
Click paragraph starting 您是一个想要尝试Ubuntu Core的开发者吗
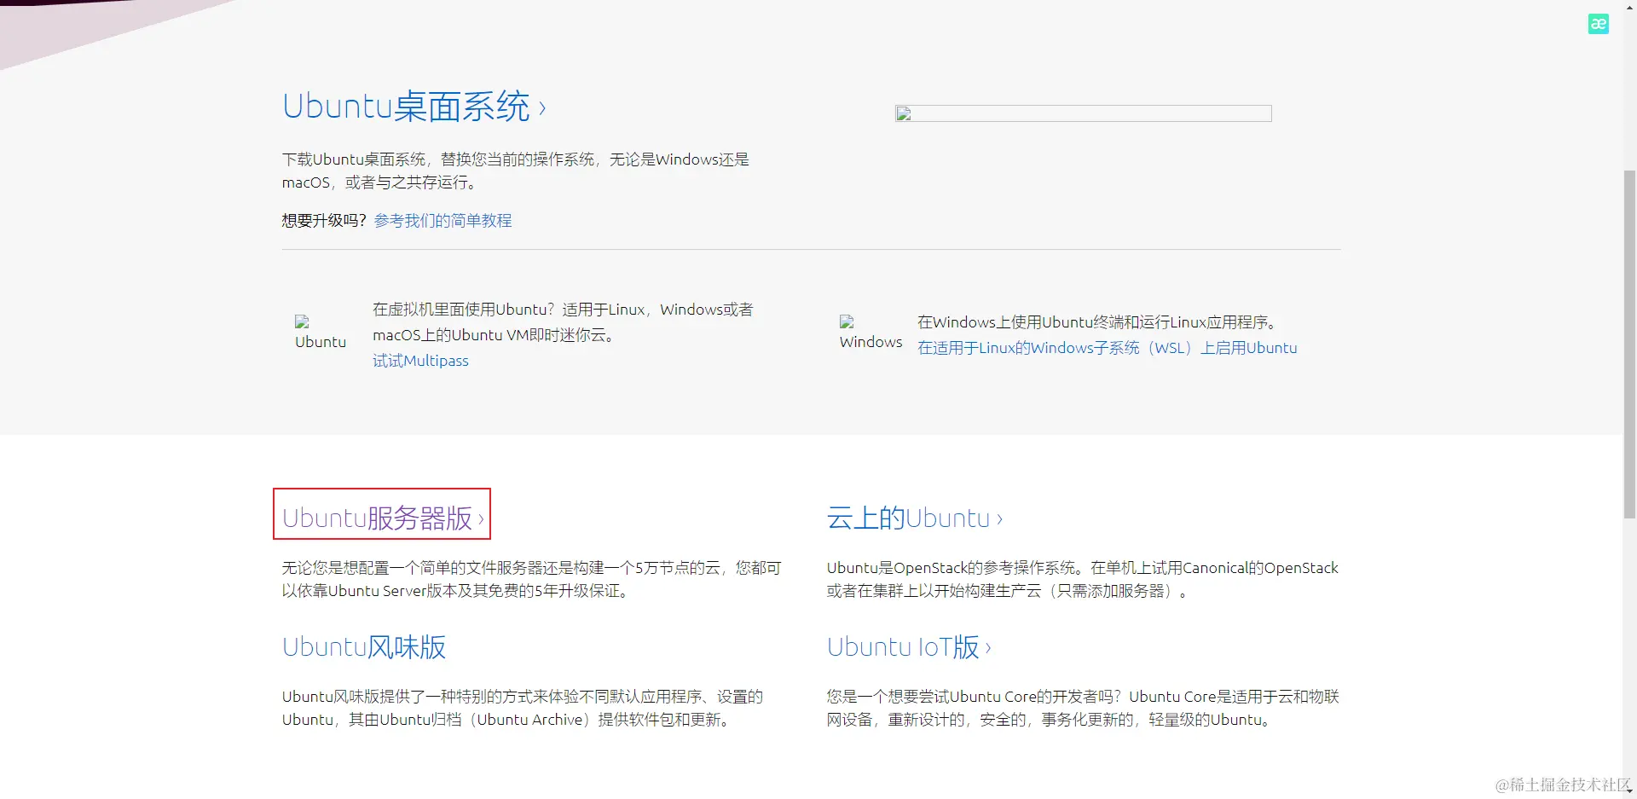point(1083,708)
